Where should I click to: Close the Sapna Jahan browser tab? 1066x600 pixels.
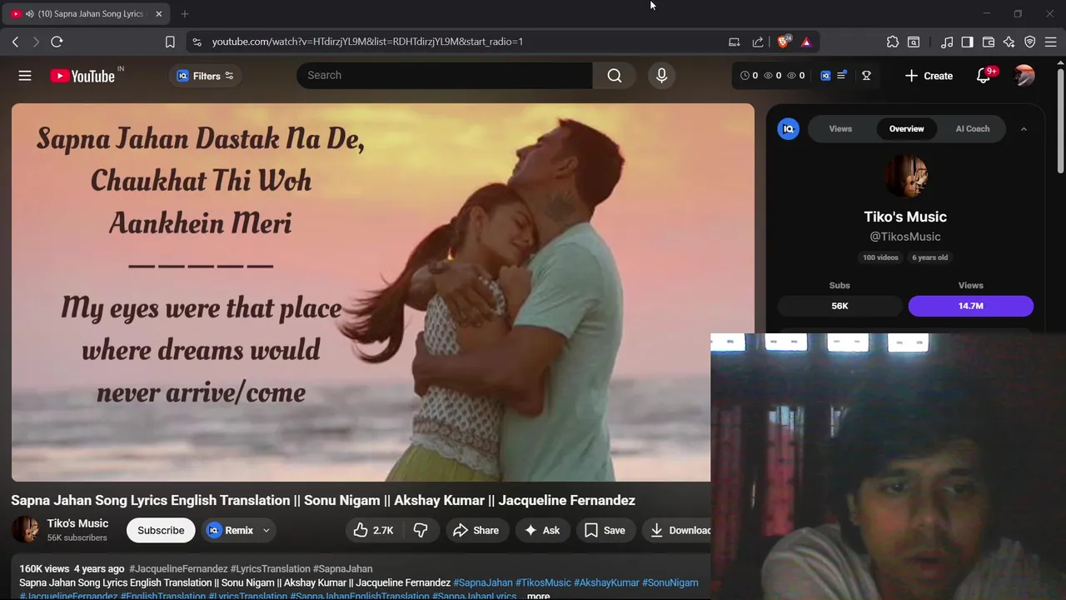tap(158, 14)
